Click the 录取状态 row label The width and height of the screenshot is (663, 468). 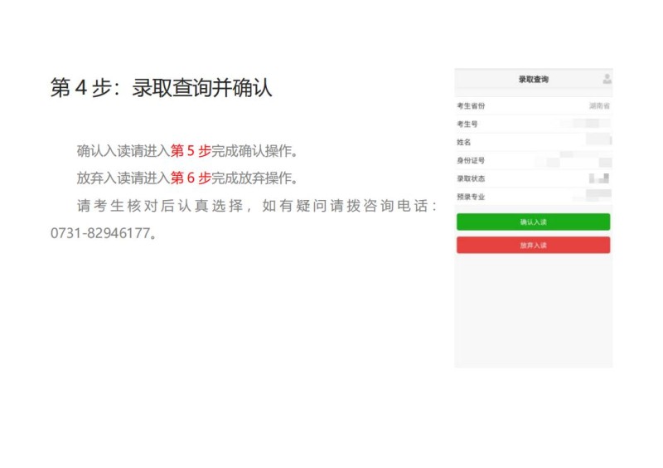tap(471, 178)
